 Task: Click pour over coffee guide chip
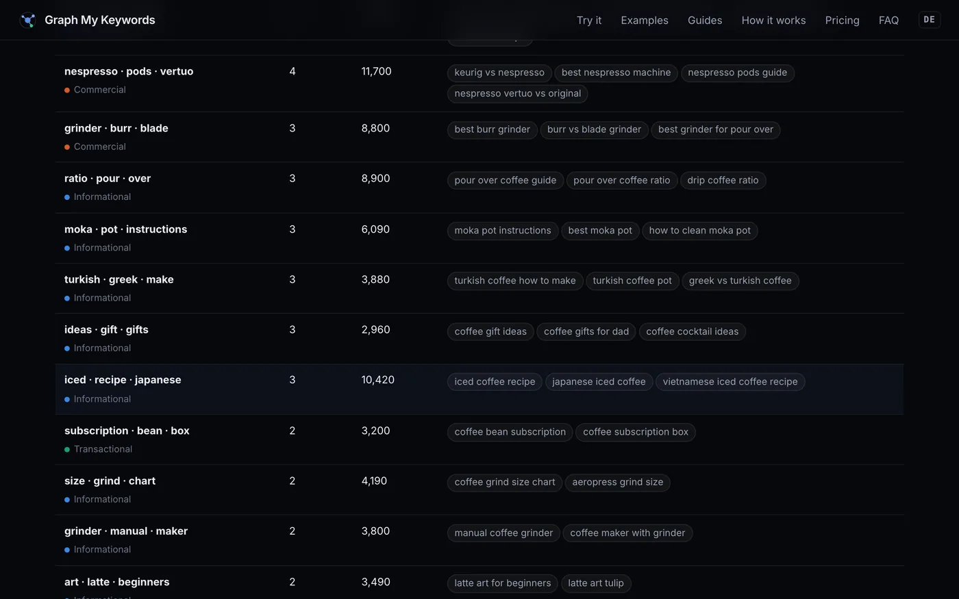[505, 180]
